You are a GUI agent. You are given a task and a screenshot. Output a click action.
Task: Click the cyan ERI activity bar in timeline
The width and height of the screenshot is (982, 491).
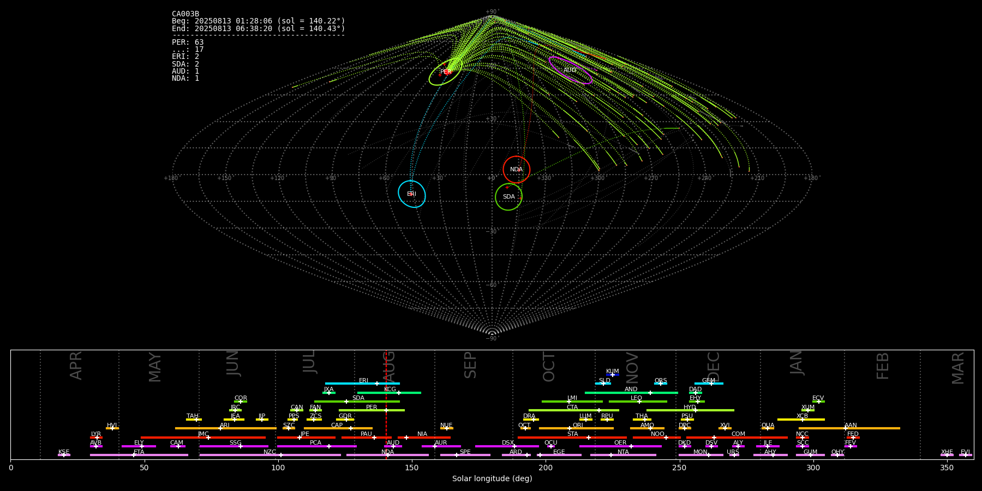coord(362,384)
